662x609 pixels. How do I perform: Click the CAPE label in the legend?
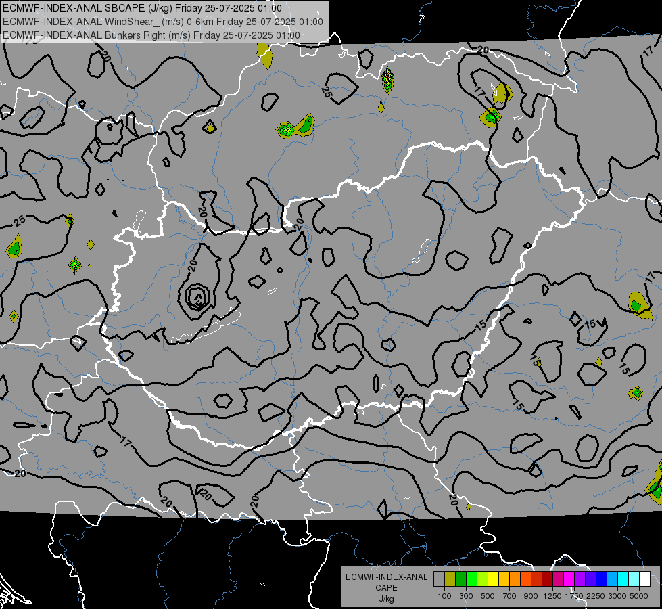(x=386, y=588)
